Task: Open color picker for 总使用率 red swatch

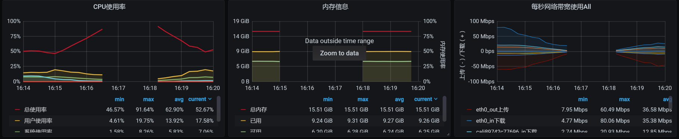Action: point(17,110)
